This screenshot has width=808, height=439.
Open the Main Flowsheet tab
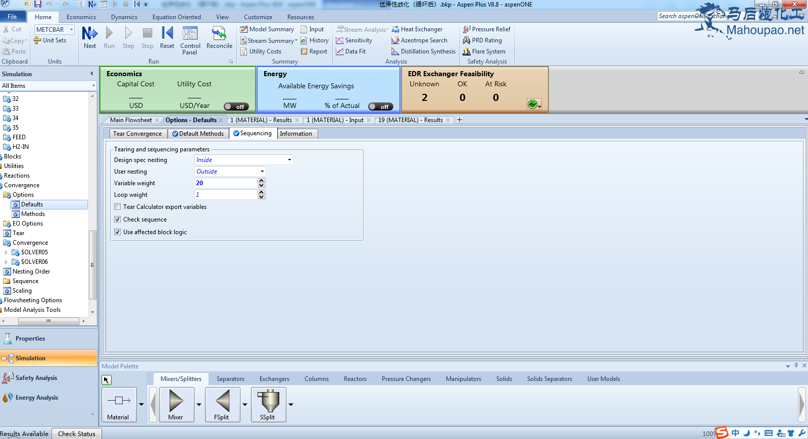click(x=131, y=120)
